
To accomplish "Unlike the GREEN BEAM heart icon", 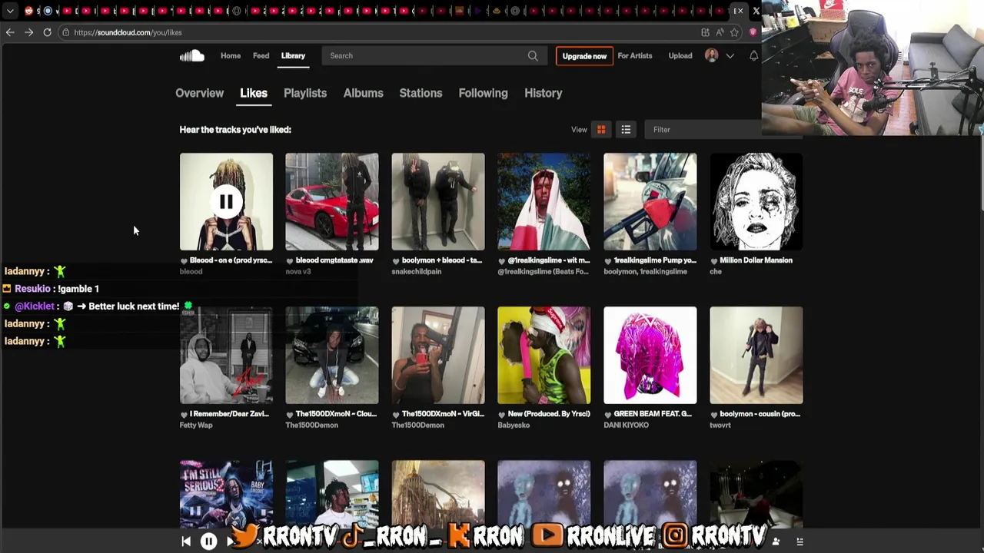I will [x=608, y=414].
